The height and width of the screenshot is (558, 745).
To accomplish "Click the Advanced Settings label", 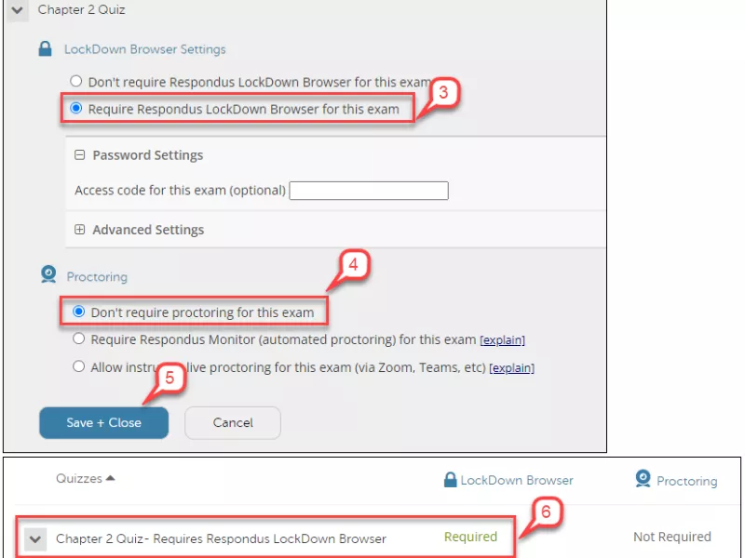I will coord(148,230).
